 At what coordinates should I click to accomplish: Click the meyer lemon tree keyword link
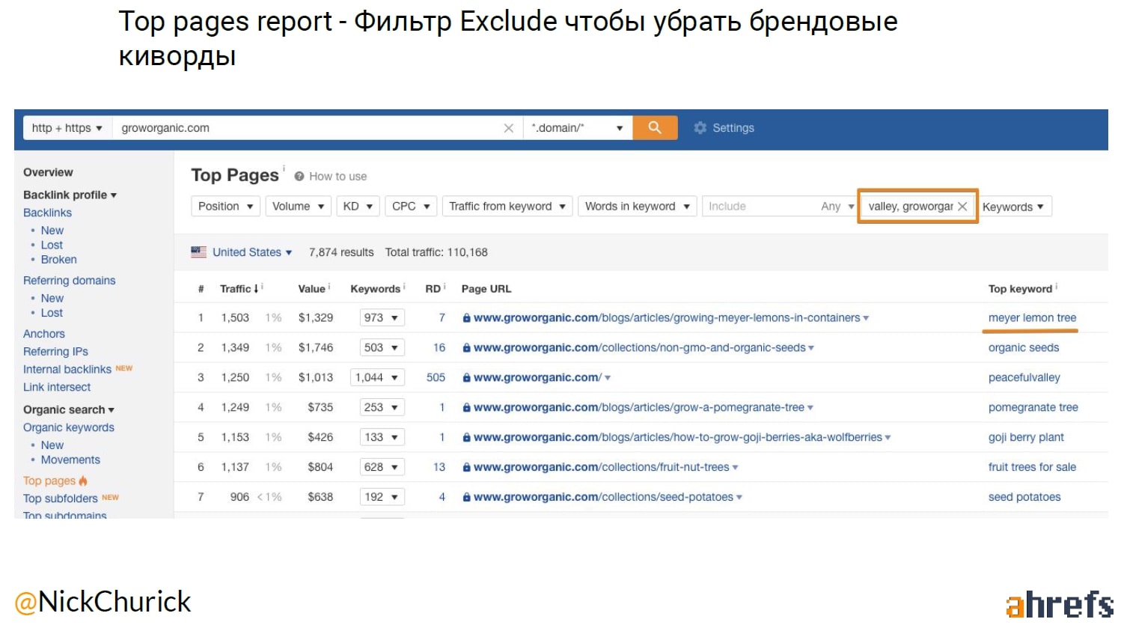click(x=1032, y=318)
